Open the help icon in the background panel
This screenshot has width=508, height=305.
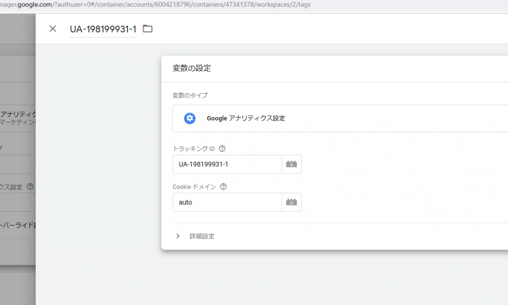point(30,187)
